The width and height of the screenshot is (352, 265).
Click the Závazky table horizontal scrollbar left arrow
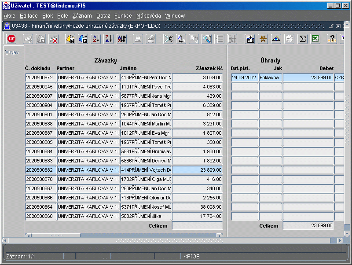29,236
